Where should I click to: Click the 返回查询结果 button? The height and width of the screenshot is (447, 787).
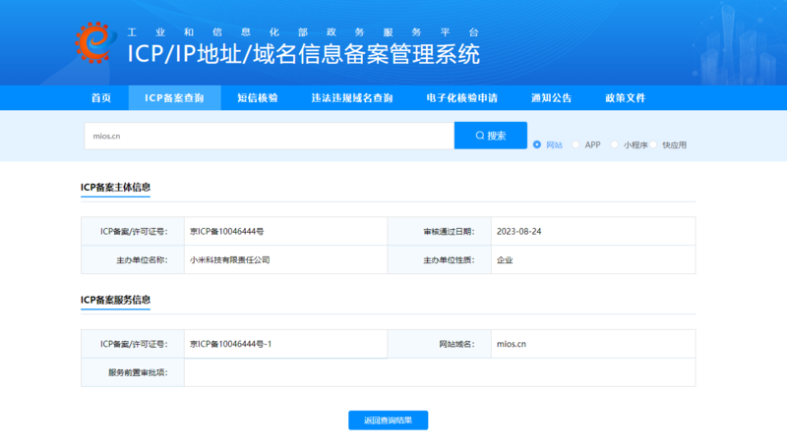tap(388, 419)
